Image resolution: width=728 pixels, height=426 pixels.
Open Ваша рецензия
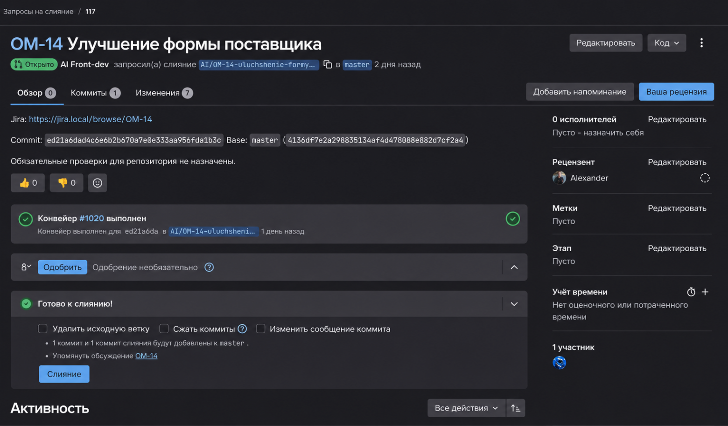(x=676, y=92)
